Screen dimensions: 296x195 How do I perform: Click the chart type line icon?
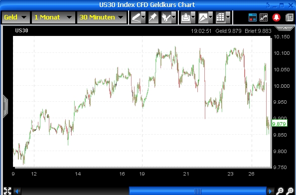(203, 17)
